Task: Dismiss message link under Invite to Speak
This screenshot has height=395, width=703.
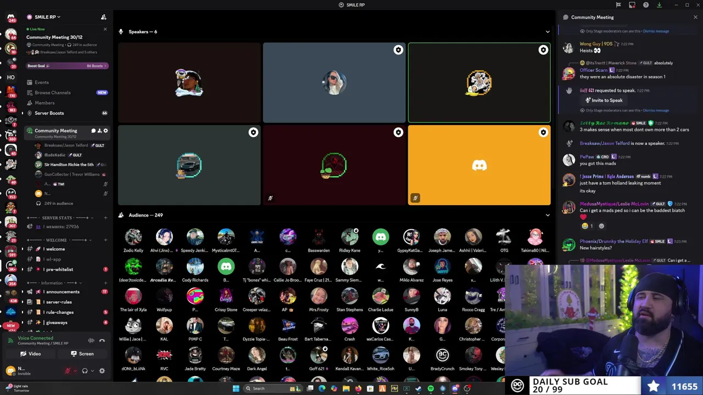Action: (x=656, y=110)
